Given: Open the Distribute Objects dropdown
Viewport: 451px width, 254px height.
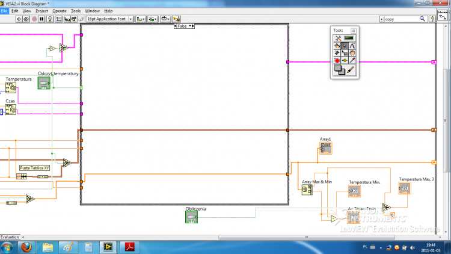Looking at the screenshot, I should click(153, 19).
